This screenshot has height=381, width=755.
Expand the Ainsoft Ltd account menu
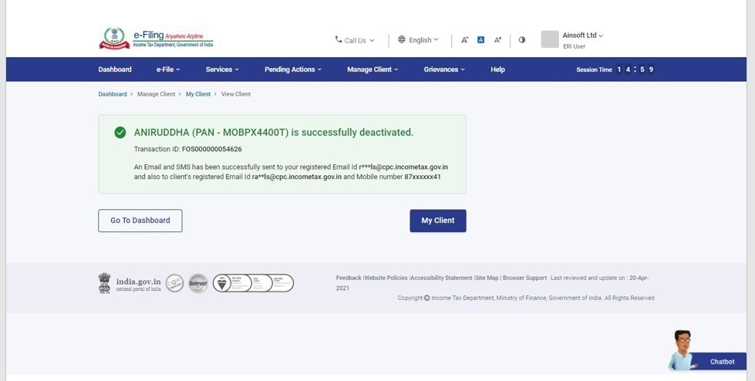pyautogui.click(x=583, y=35)
